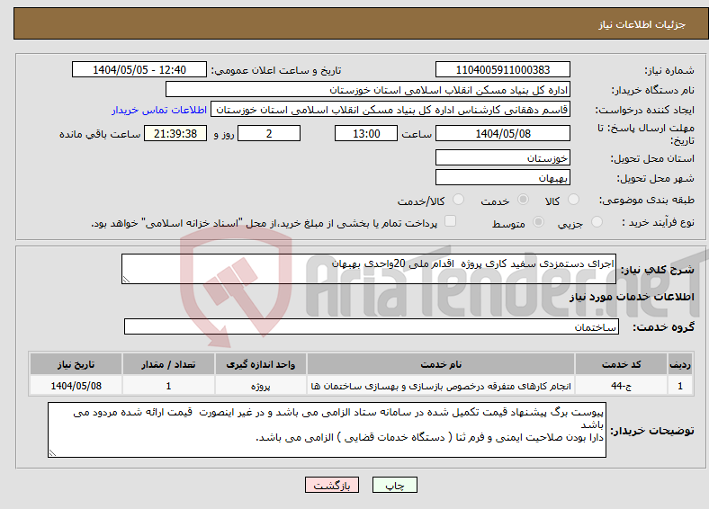Viewport: 709px width, 509px height.
Task: Click the شماره نیاز label
Action: [x=669, y=70]
